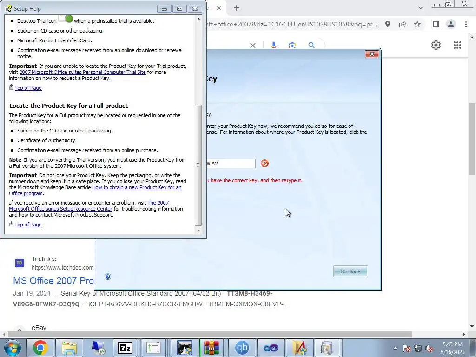This screenshot has width=476, height=357.
Task: Open Chrome tab search dropdown
Action: coord(420,8)
